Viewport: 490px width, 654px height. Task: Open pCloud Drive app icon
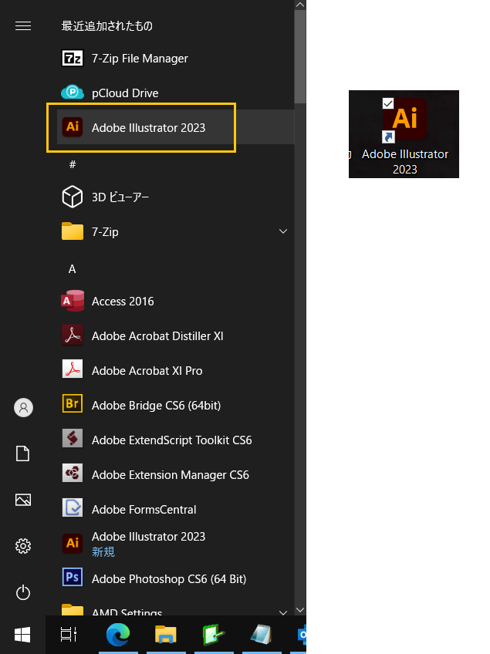(73, 93)
